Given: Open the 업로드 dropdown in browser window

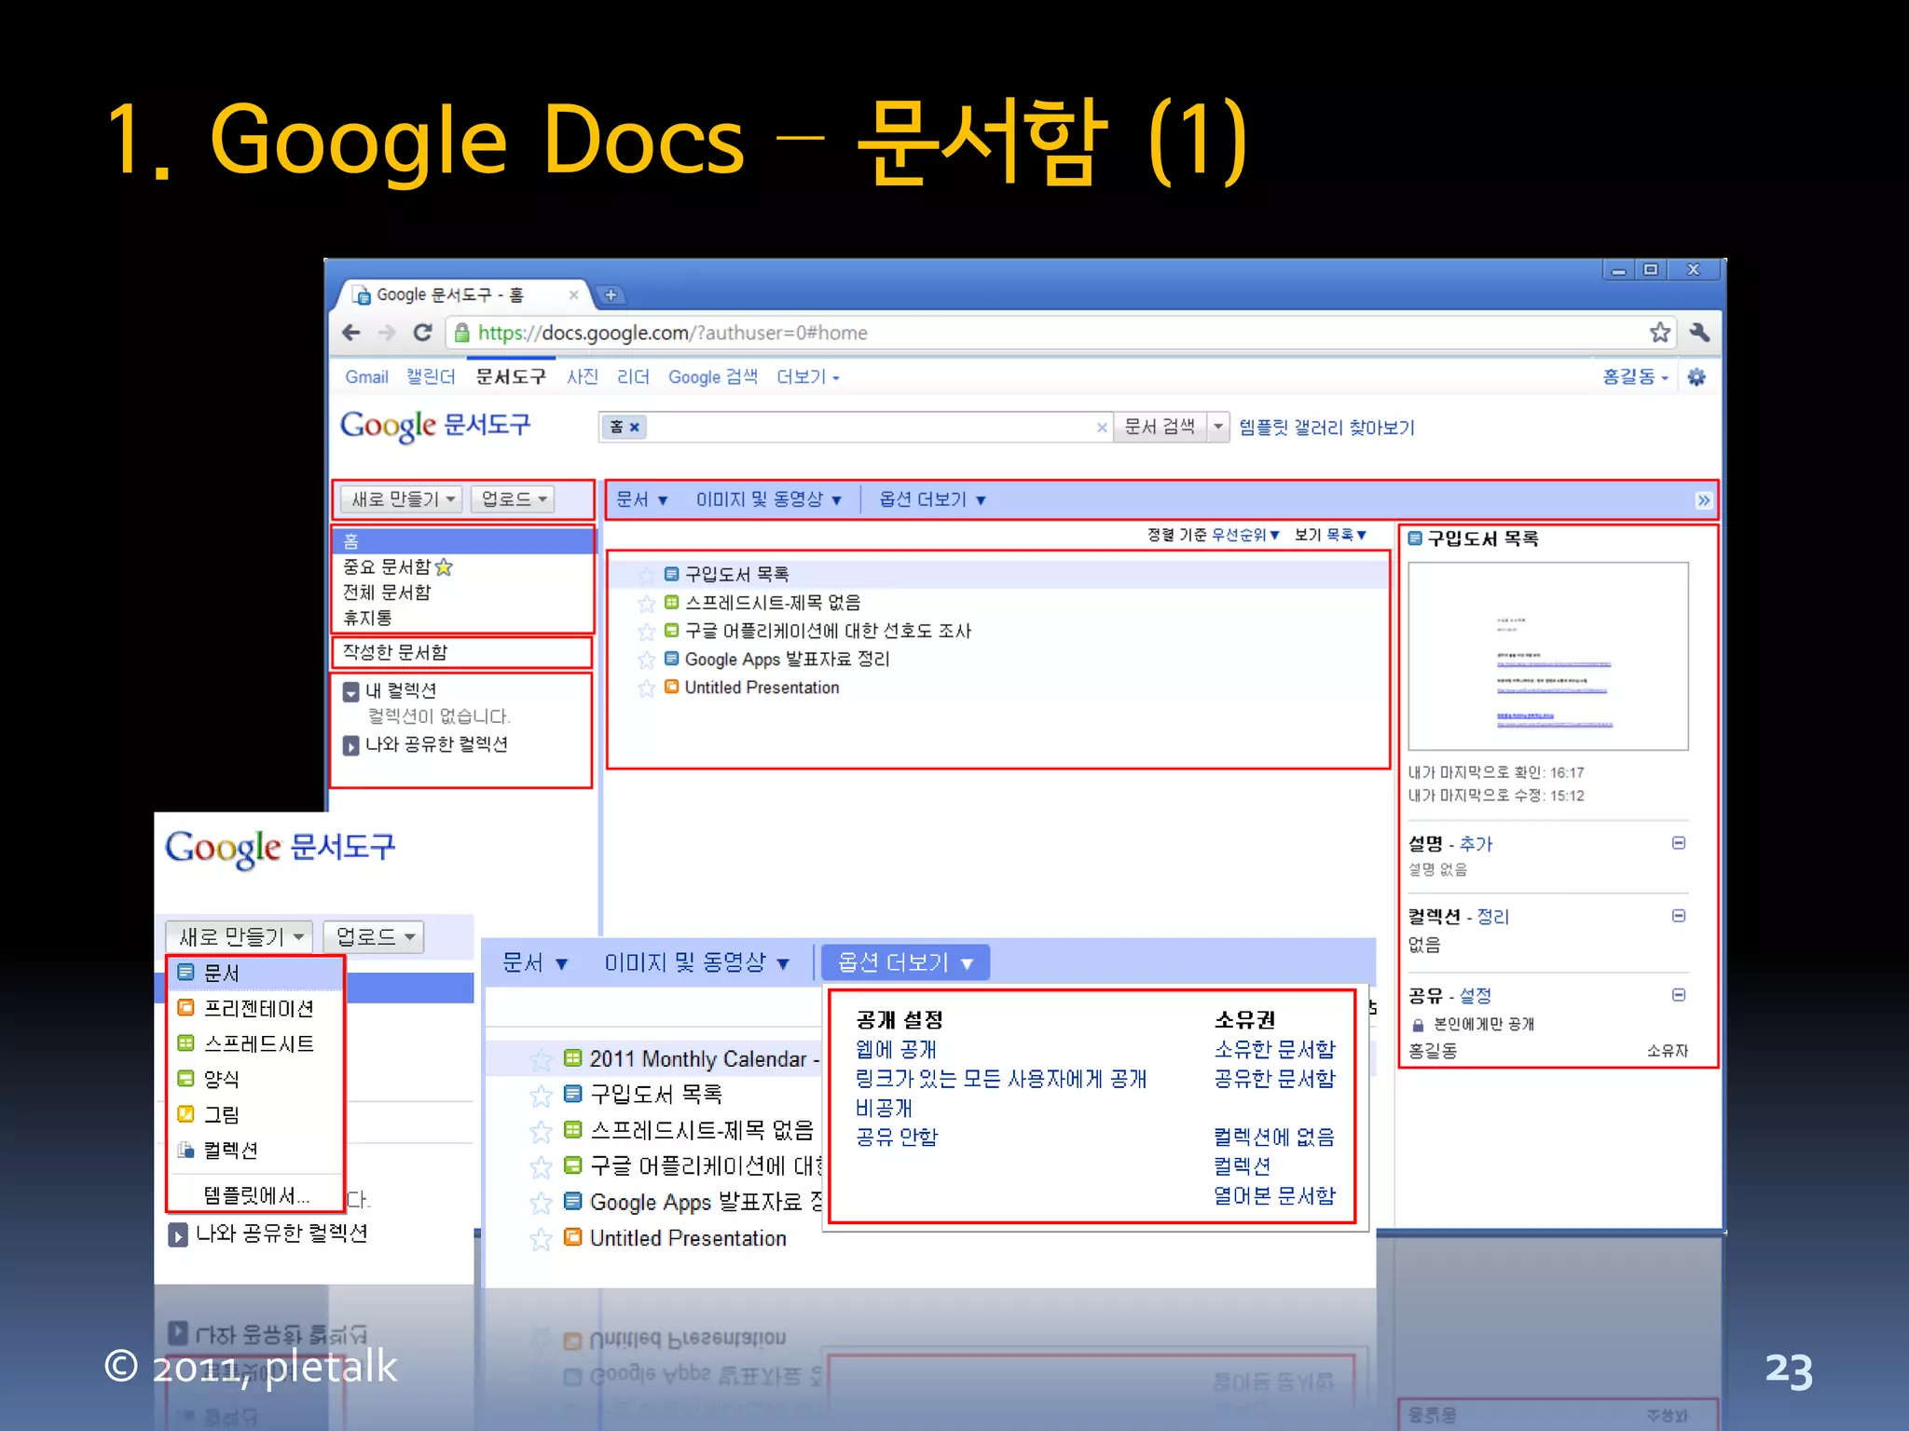Looking at the screenshot, I should (x=513, y=499).
